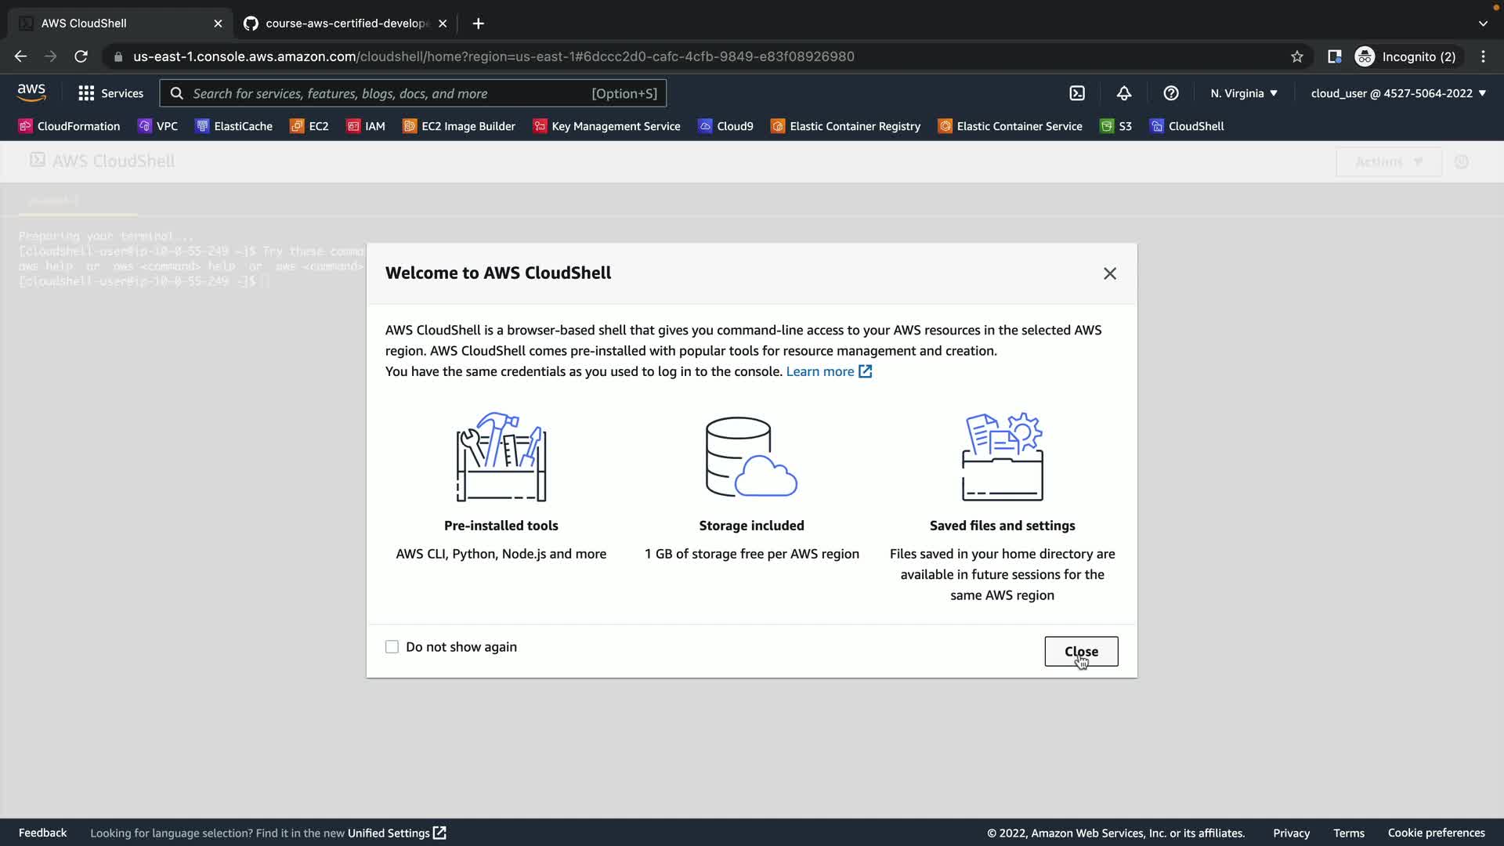Viewport: 1504px width, 846px height.
Task: Expand the cloud_user account menu
Action: (1398, 93)
